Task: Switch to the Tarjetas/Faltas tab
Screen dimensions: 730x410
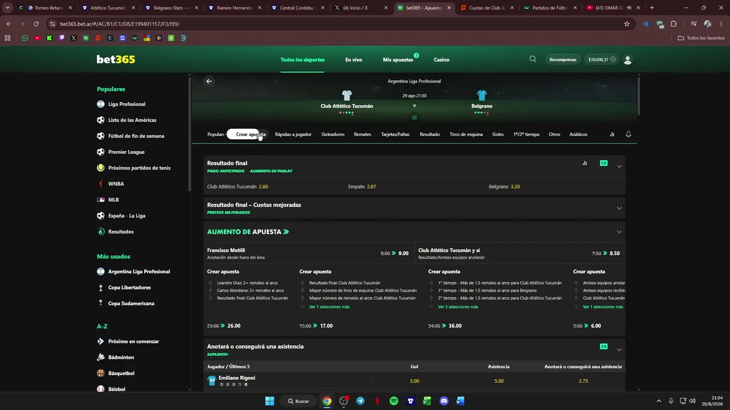Action: coord(395,134)
